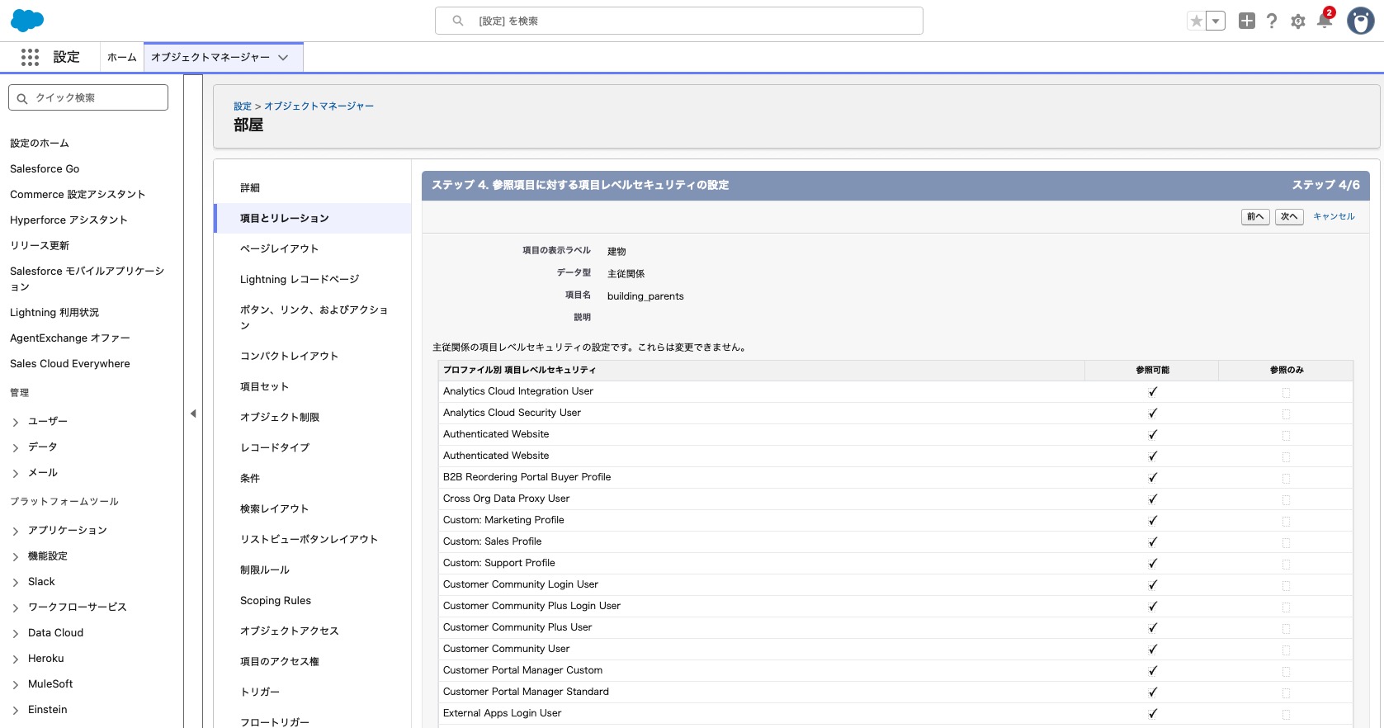1384x728 pixels.
Task: Open the global actions plus icon
Action: (x=1247, y=21)
